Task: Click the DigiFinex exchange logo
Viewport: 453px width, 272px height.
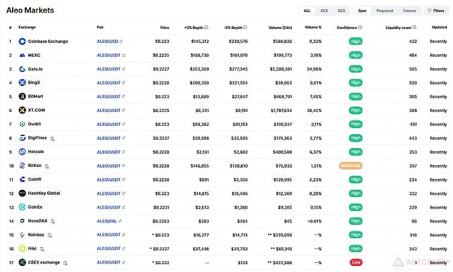Action: tap(22, 138)
